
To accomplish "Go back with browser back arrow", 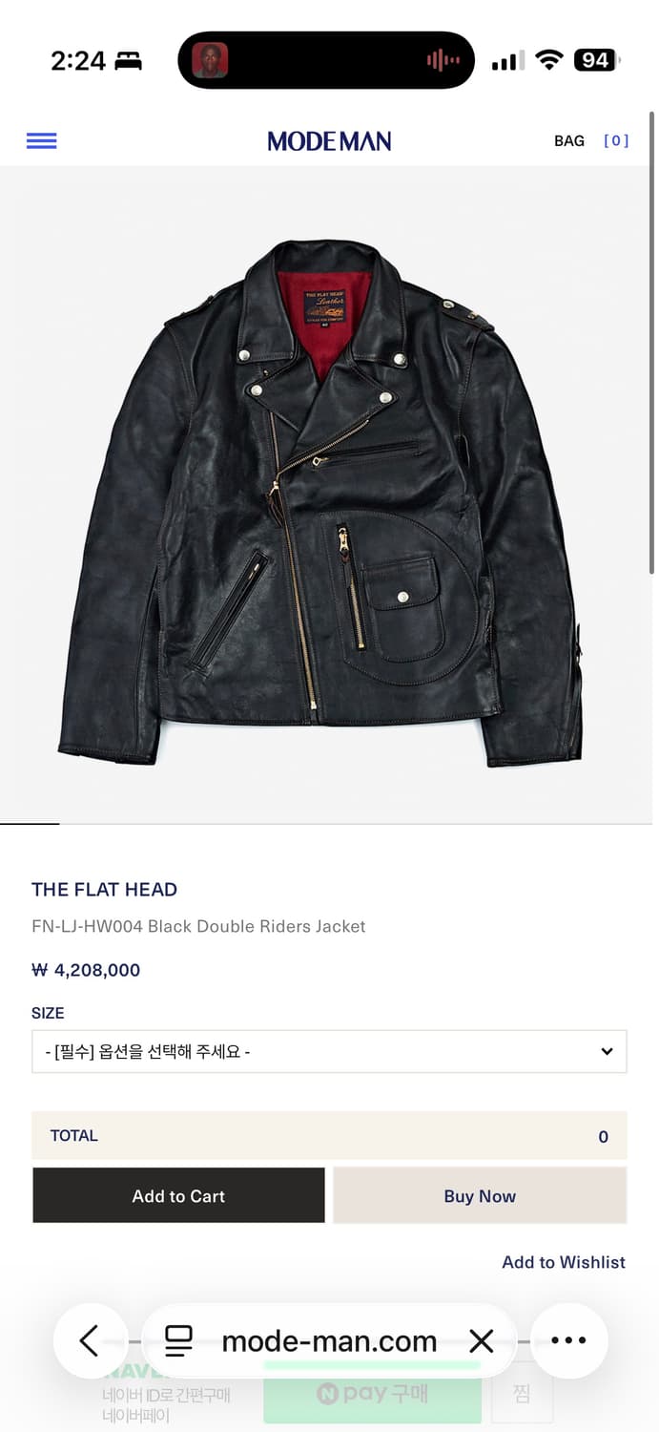I will 90,1341.
